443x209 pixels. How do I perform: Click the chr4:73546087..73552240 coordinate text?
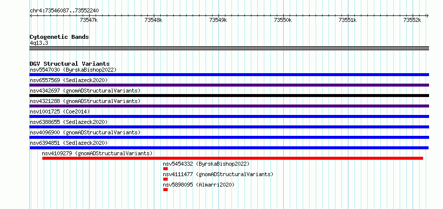64,11
